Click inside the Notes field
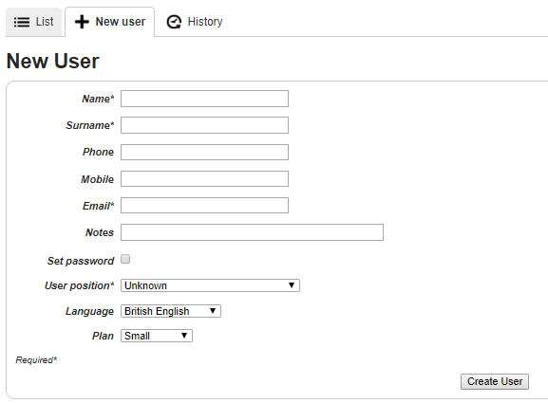 pyautogui.click(x=252, y=232)
